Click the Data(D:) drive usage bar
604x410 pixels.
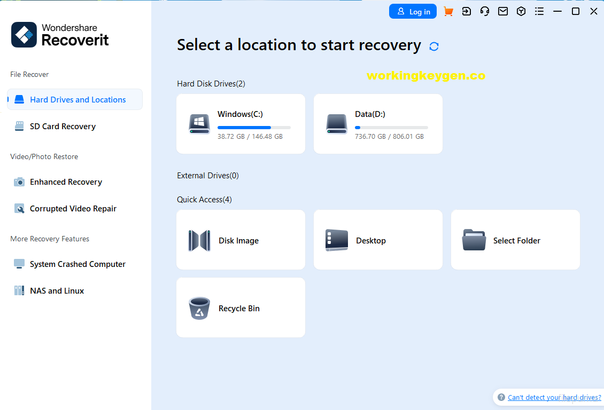tap(391, 127)
